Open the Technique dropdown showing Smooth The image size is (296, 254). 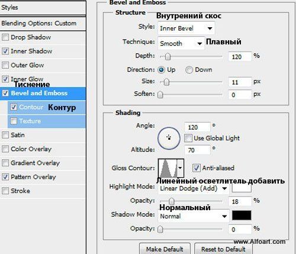coord(181,43)
